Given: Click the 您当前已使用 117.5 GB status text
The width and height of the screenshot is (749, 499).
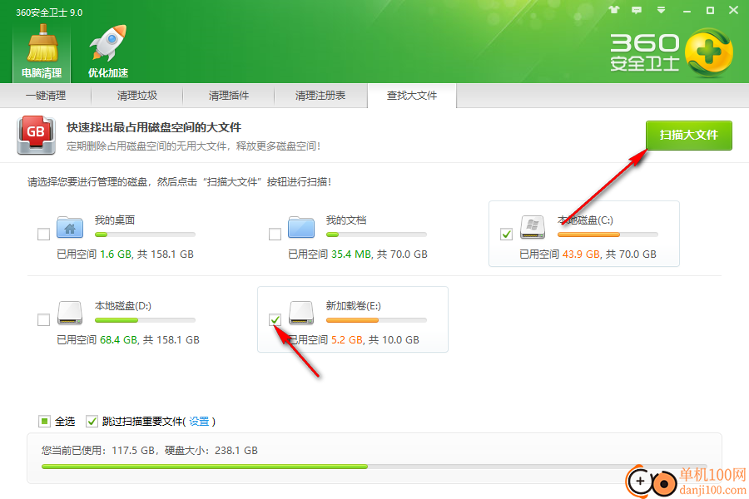Looking at the screenshot, I should (x=150, y=450).
